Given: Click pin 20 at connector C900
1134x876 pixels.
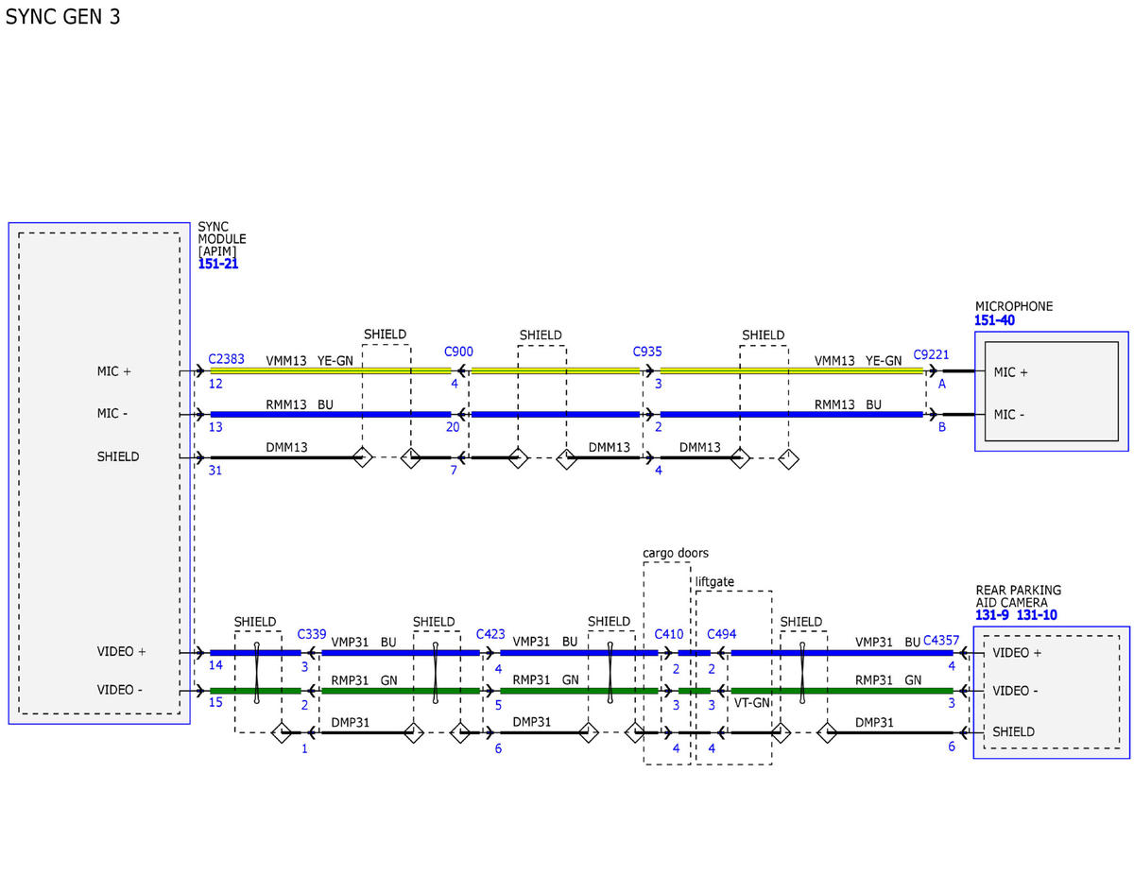Looking at the screenshot, I should tap(454, 427).
